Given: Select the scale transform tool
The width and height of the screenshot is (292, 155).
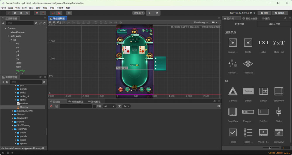Looking at the screenshot, I should (21, 13).
